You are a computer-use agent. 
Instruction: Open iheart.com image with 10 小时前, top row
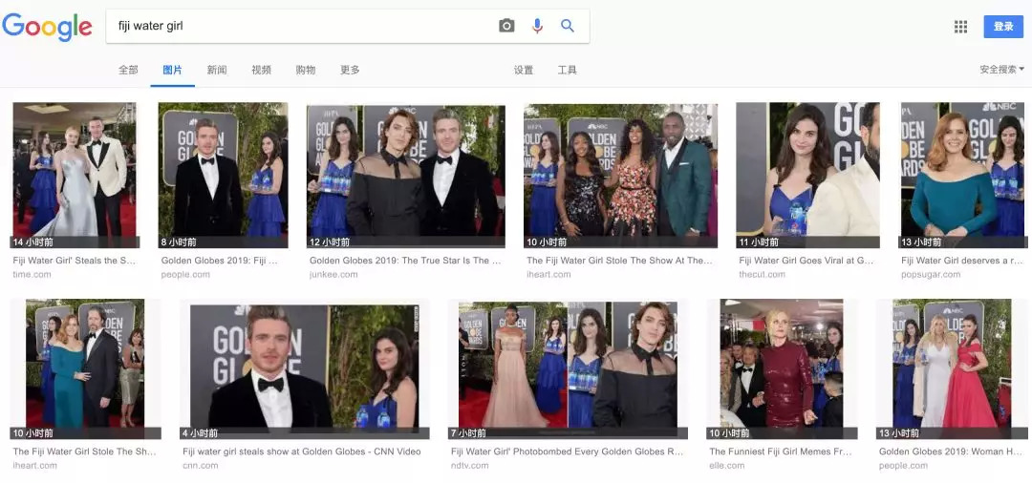coord(621,175)
